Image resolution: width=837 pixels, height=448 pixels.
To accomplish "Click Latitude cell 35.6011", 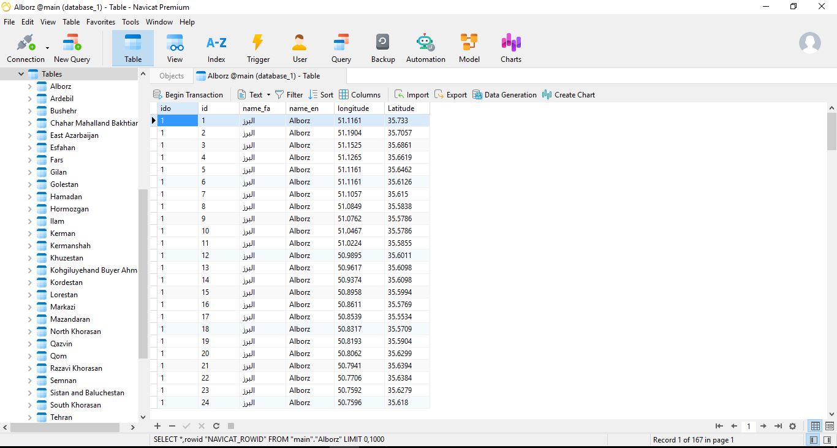I will [406, 256].
